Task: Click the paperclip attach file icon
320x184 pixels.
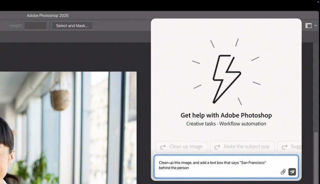Action: (283, 172)
